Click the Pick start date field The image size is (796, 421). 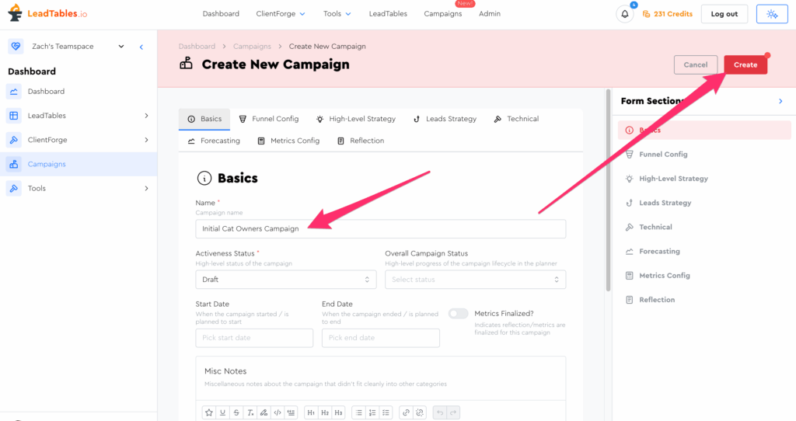pos(254,338)
